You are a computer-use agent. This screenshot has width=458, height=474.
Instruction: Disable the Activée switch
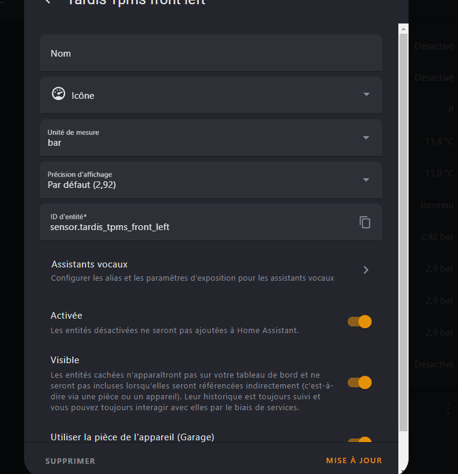click(360, 322)
